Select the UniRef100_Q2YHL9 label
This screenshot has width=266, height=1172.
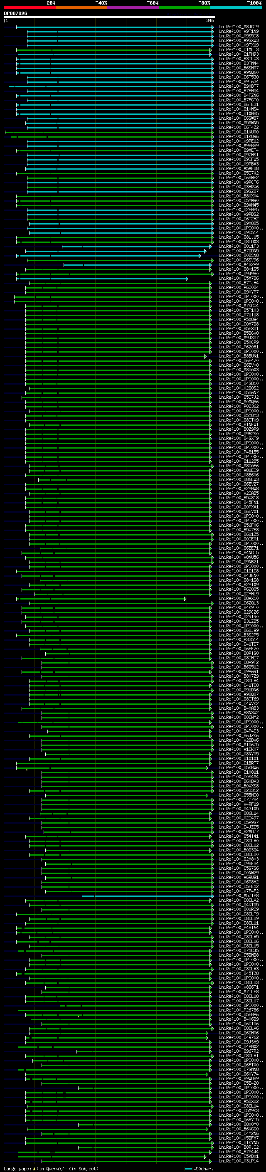[x=239, y=594]
